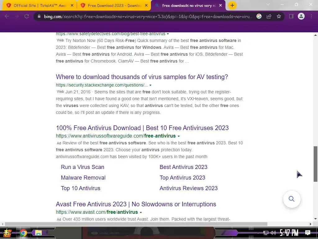The image size is (318, 239).
Task: Click the scroll up arrow
Action: click(316, 35)
